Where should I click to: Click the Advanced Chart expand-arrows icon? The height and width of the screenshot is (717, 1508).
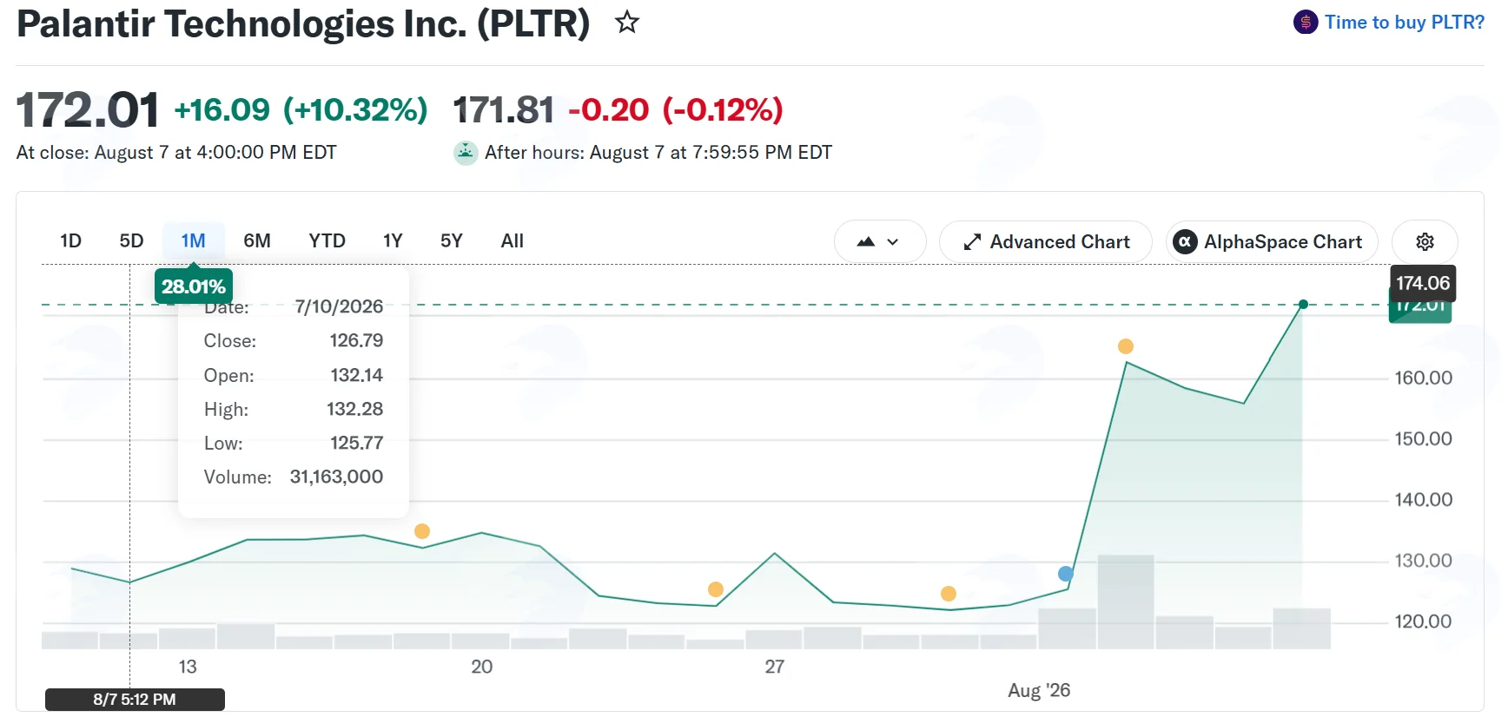point(972,242)
